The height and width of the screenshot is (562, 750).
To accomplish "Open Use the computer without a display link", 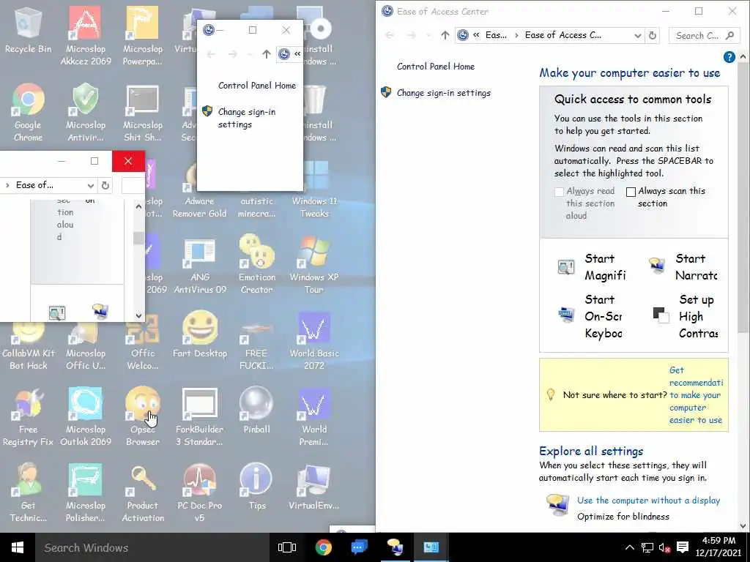I will pyautogui.click(x=648, y=501).
